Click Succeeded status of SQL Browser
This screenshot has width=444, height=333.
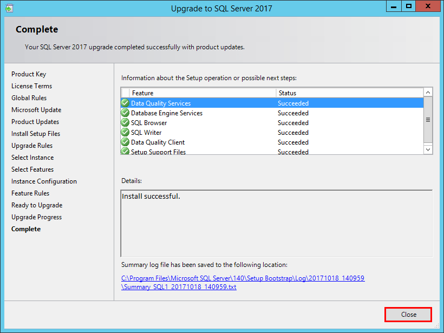tap(293, 122)
